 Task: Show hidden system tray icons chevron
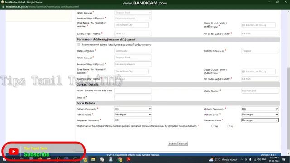(x=242, y=159)
